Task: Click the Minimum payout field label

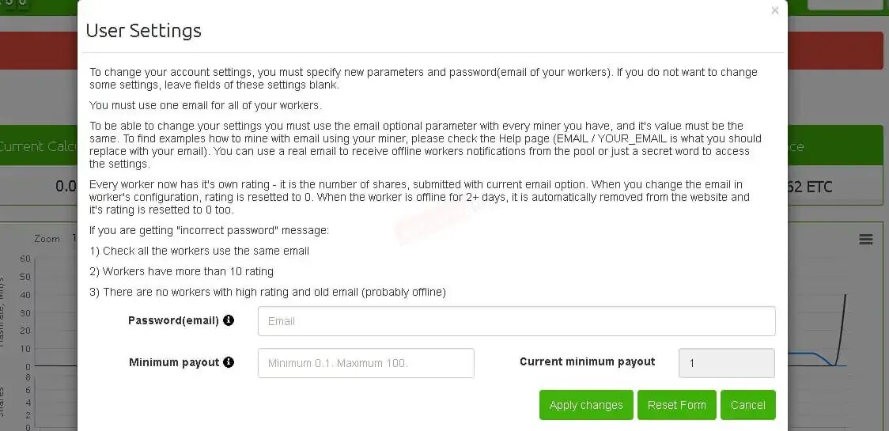Action: 174,362
